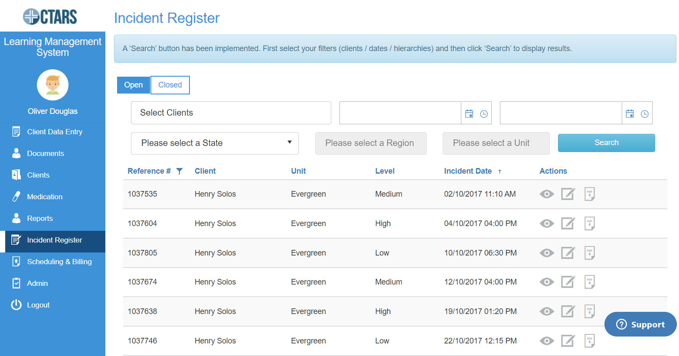Select the Open incidents tab
The width and height of the screenshot is (679, 356).
click(134, 85)
